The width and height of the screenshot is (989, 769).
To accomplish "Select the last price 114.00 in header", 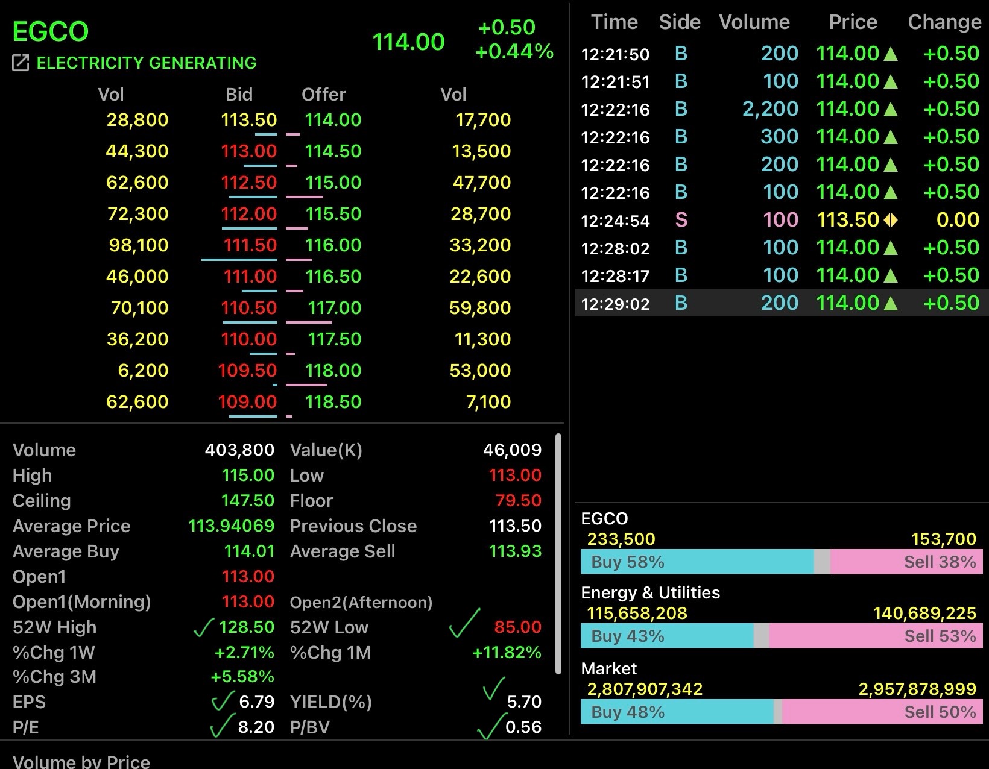I will coord(409,42).
